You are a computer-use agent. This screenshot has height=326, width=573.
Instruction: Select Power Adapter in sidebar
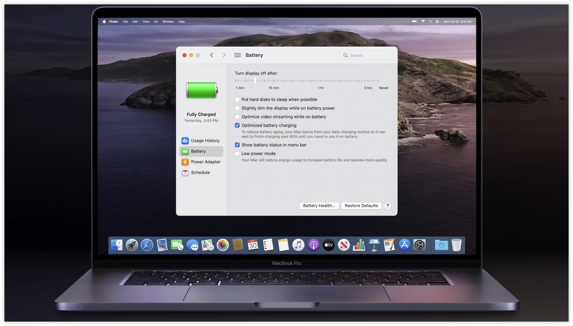[x=201, y=162]
